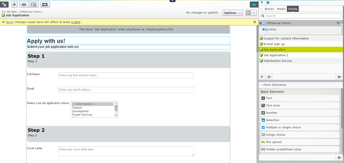The width and height of the screenshot is (344, 163).
Task: Open the Satisfaction Survey form
Action: point(278,61)
